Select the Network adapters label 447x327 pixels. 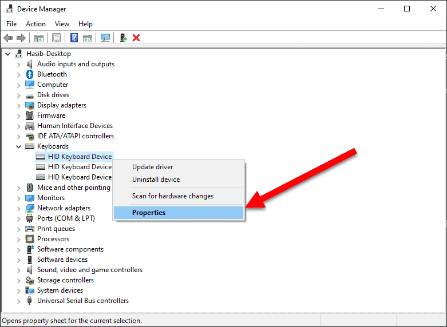click(64, 208)
